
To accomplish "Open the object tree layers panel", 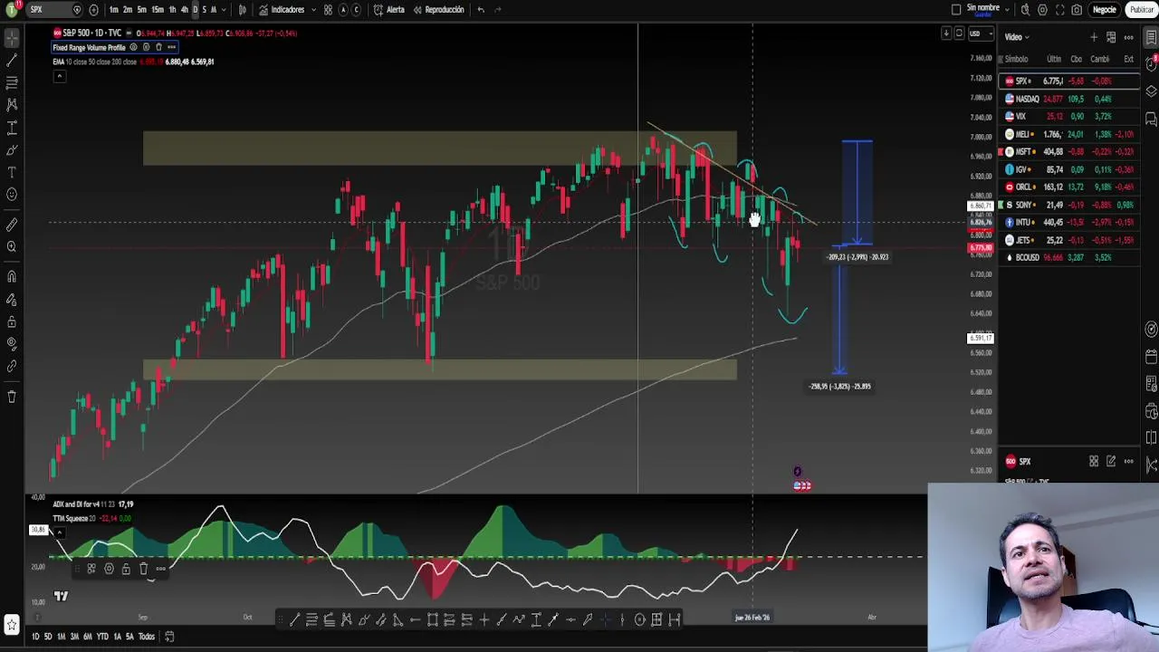I will [1151, 91].
